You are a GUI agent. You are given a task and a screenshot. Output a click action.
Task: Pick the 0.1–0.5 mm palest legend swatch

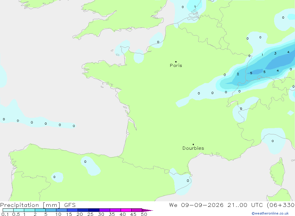coord(8,210)
